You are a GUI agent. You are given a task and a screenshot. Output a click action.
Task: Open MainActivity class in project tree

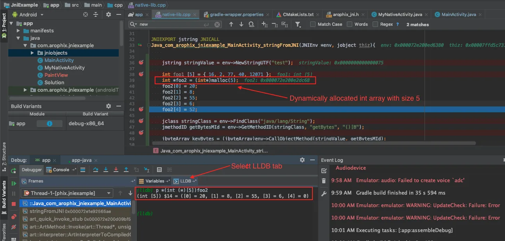(x=59, y=60)
